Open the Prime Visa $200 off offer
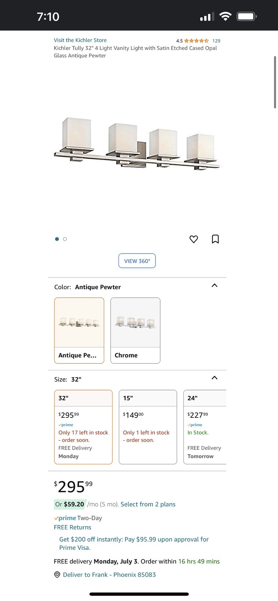Screen dimensions: 278x601 click(134, 543)
